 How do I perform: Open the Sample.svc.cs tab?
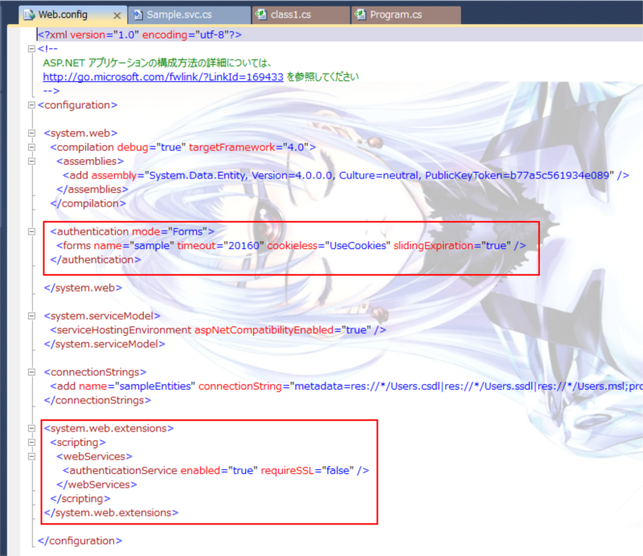[x=189, y=14]
